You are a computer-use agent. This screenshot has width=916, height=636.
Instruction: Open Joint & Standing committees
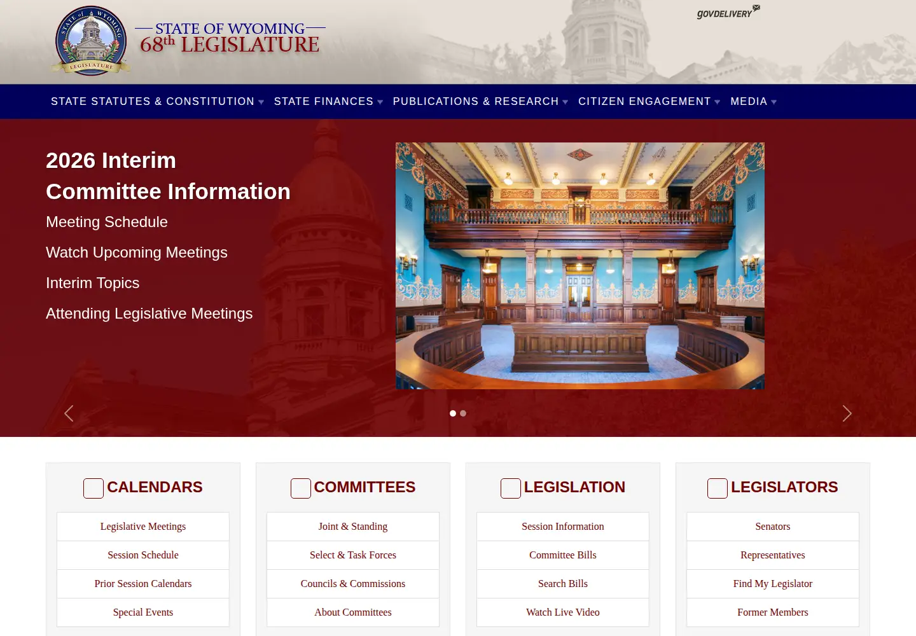(x=353, y=527)
